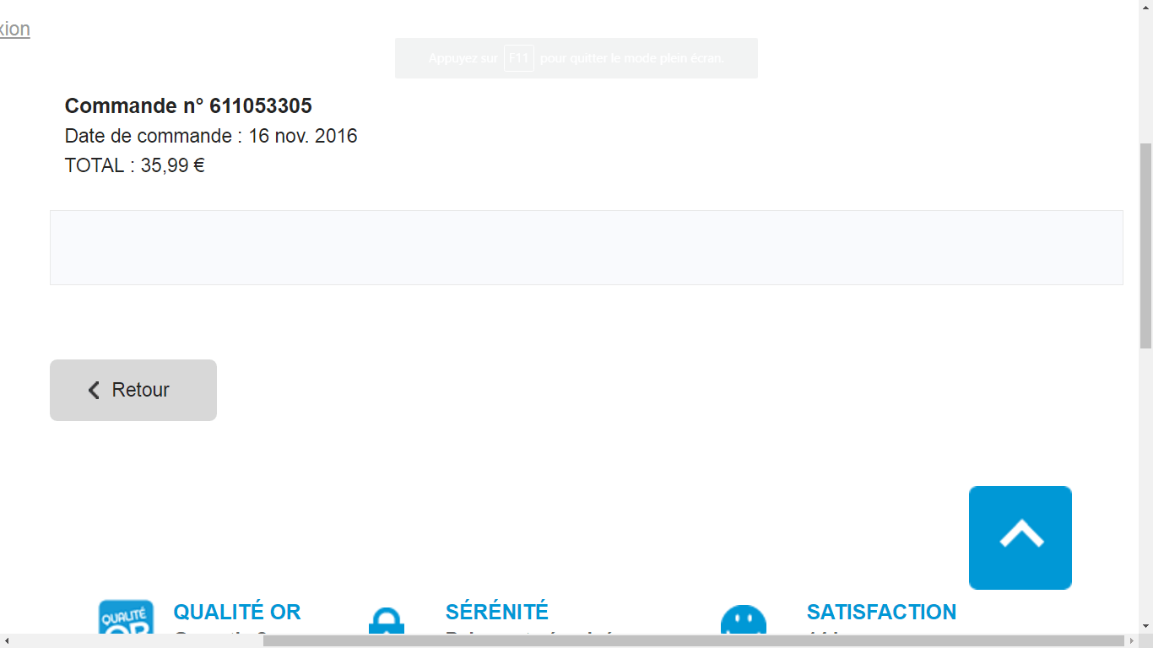Go back with the Retour button
This screenshot has height=648, width=1153.
133,390
